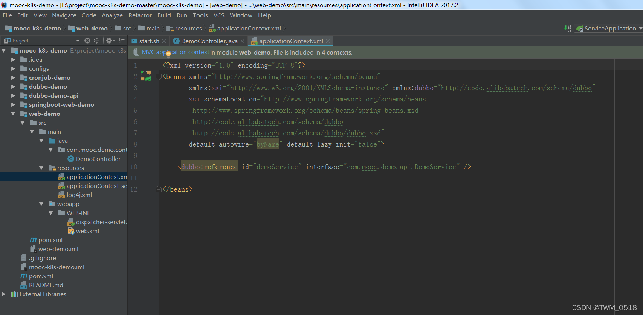The height and width of the screenshot is (315, 643).
Task: Expand the dubbo-demo-api module
Action: coord(13,95)
